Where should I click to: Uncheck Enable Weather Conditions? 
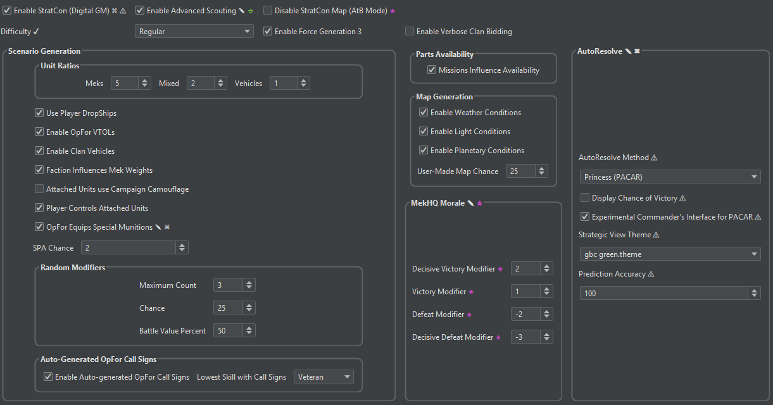point(424,113)
